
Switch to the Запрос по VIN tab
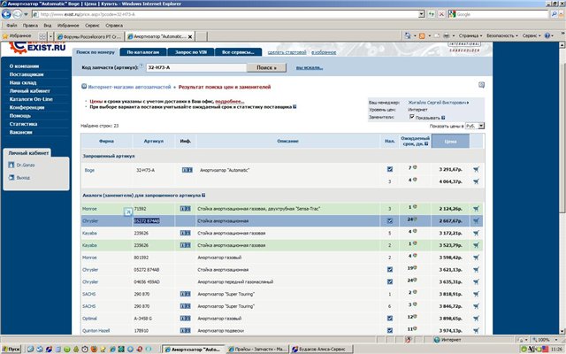click(x=191, y=52)
